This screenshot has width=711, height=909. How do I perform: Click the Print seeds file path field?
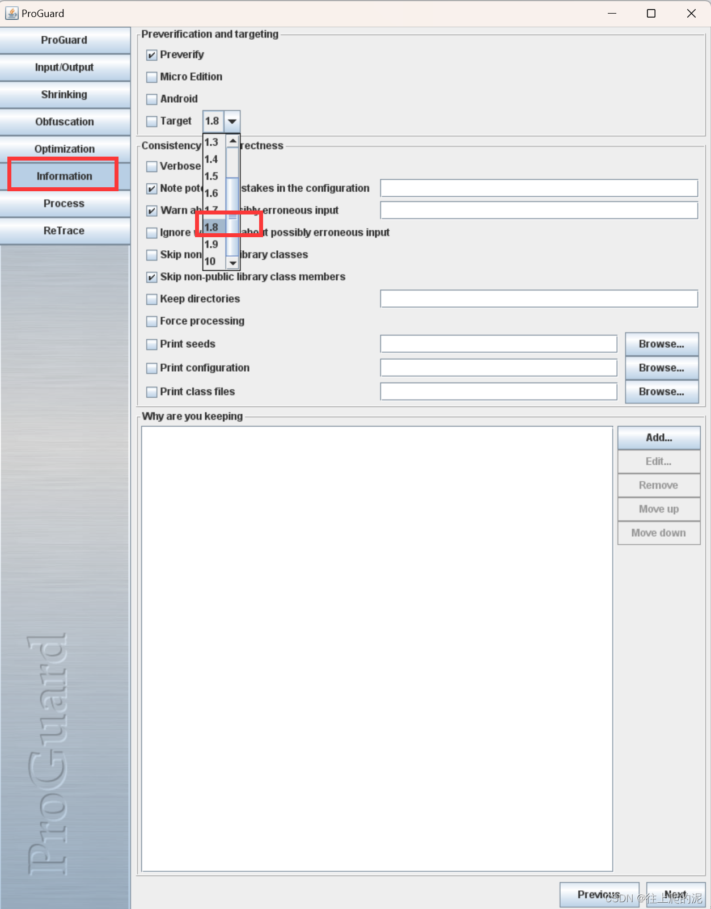tap(499, 344)
